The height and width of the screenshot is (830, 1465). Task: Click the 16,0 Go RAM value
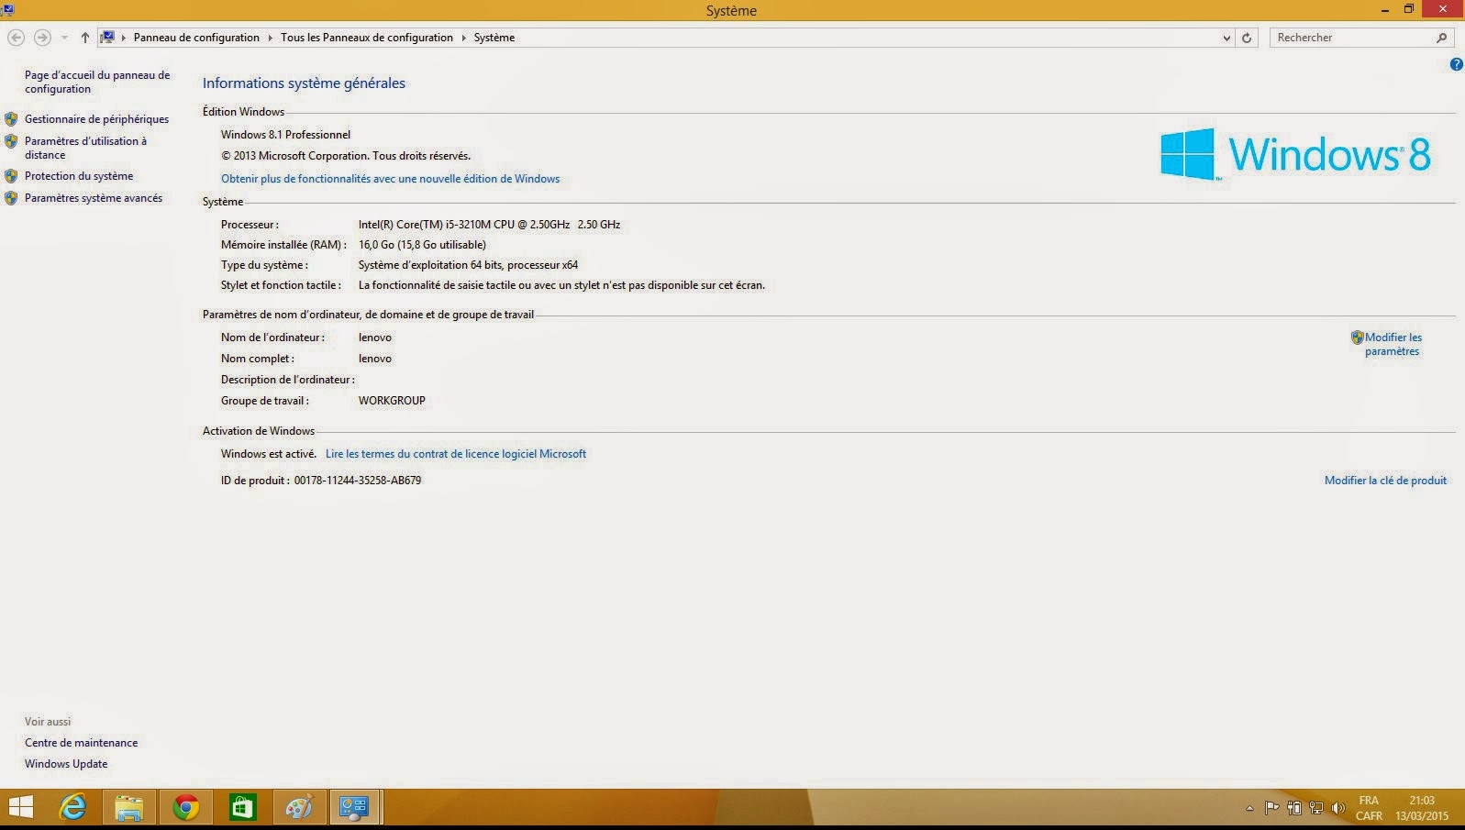(x=422, y=245)
